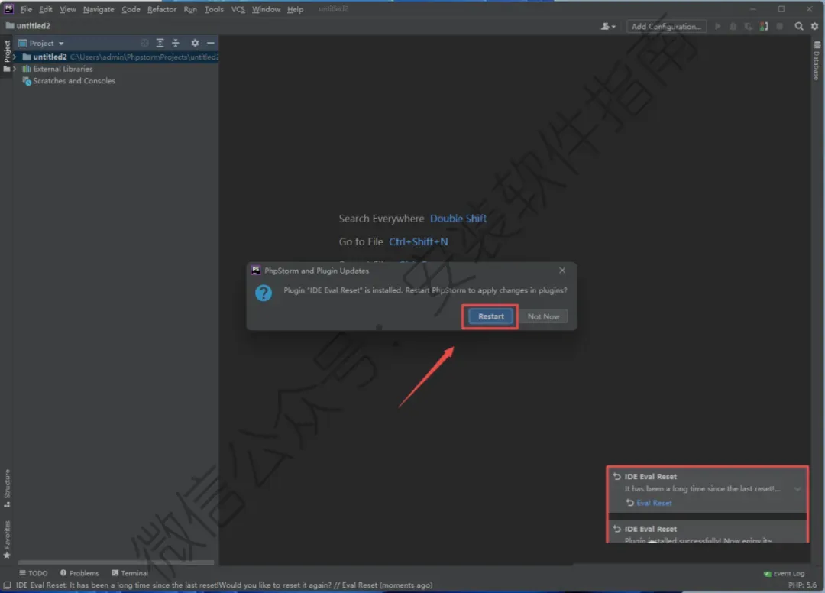
Task: Open Project panel options gear icon
Action: click(195, 43)
